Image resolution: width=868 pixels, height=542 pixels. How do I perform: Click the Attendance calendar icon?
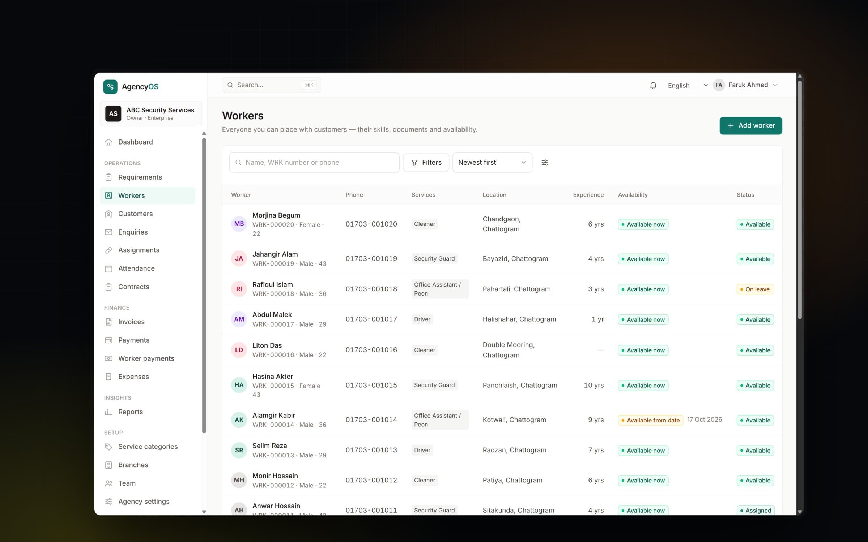click(109, 268)
